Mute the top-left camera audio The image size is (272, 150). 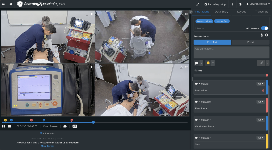(x=92, y=14)
